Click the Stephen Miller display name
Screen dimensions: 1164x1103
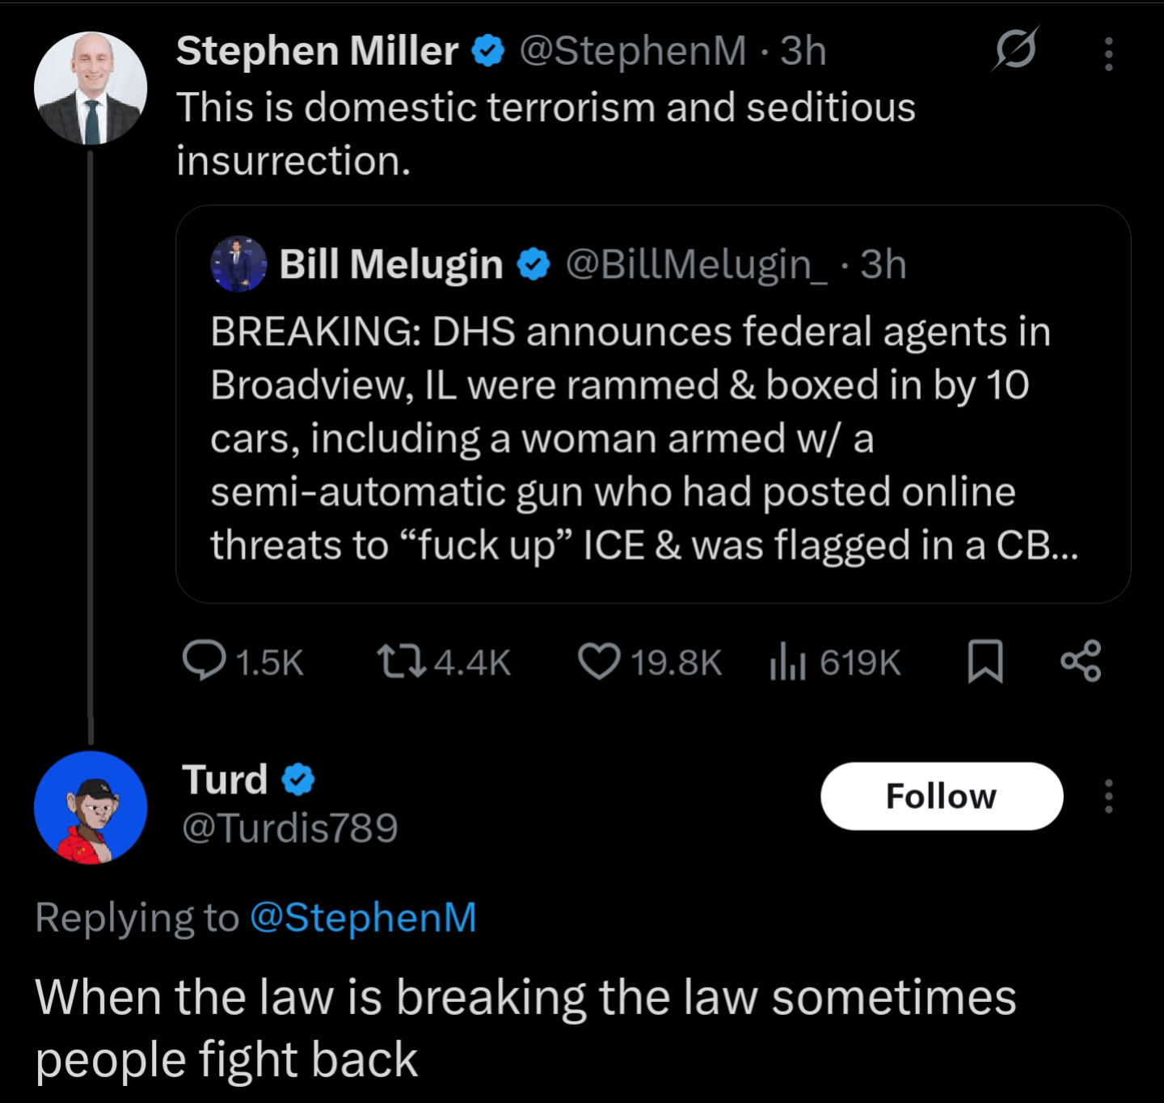[317, 51]
